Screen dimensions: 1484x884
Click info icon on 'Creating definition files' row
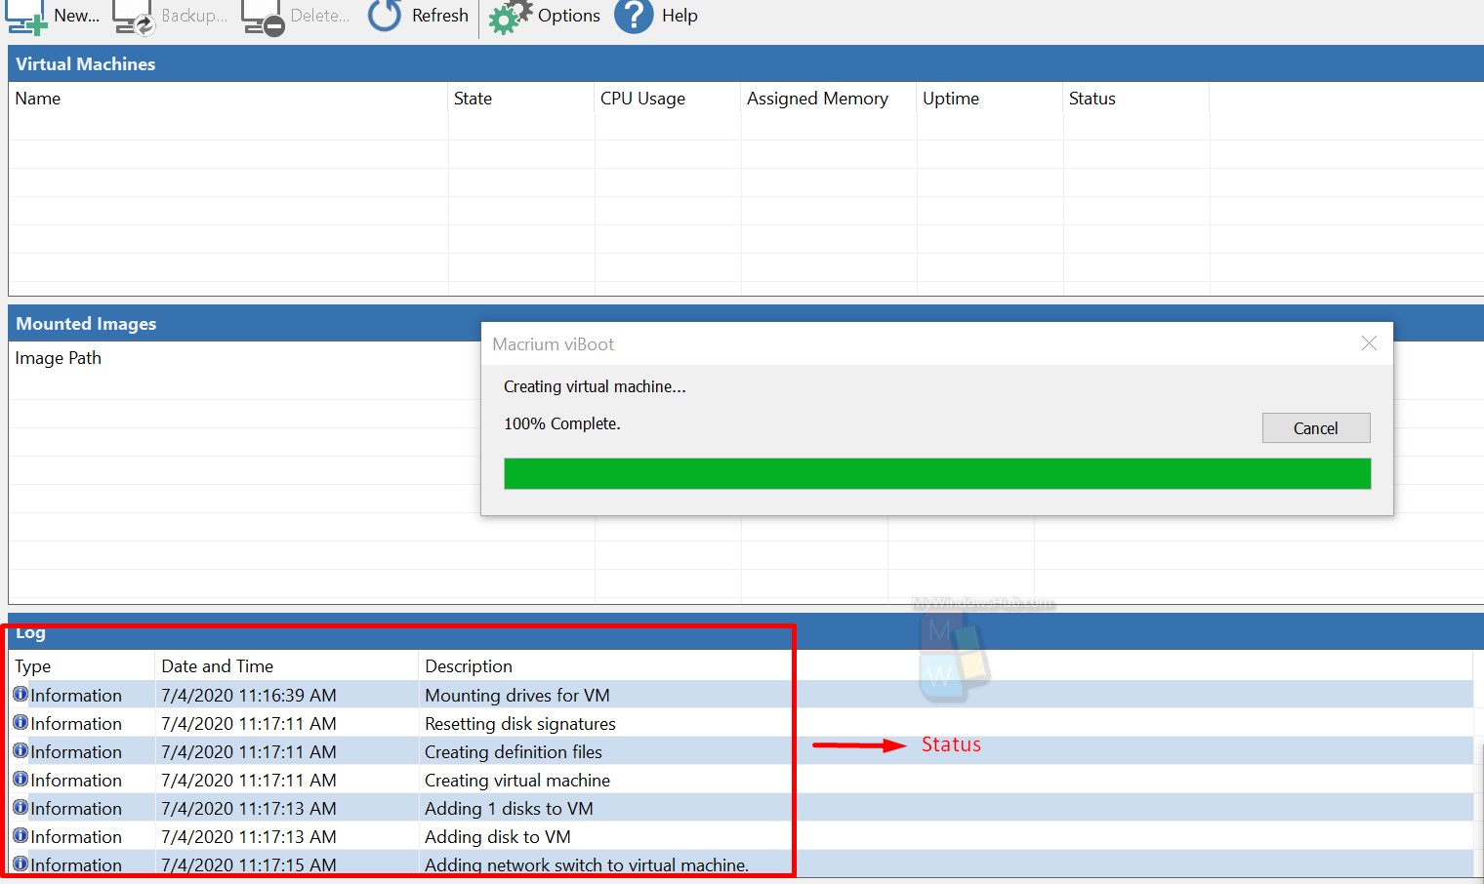click(x=21, y=750)
